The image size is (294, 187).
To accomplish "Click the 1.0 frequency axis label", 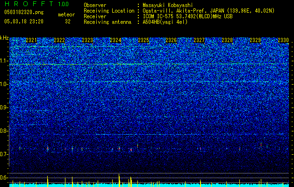I will click(4, 84).
